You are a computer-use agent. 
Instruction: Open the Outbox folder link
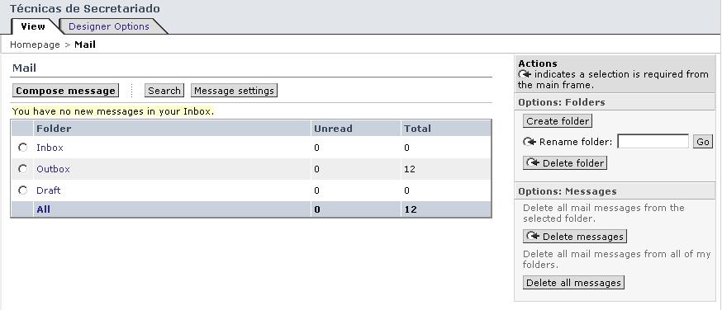53,169
